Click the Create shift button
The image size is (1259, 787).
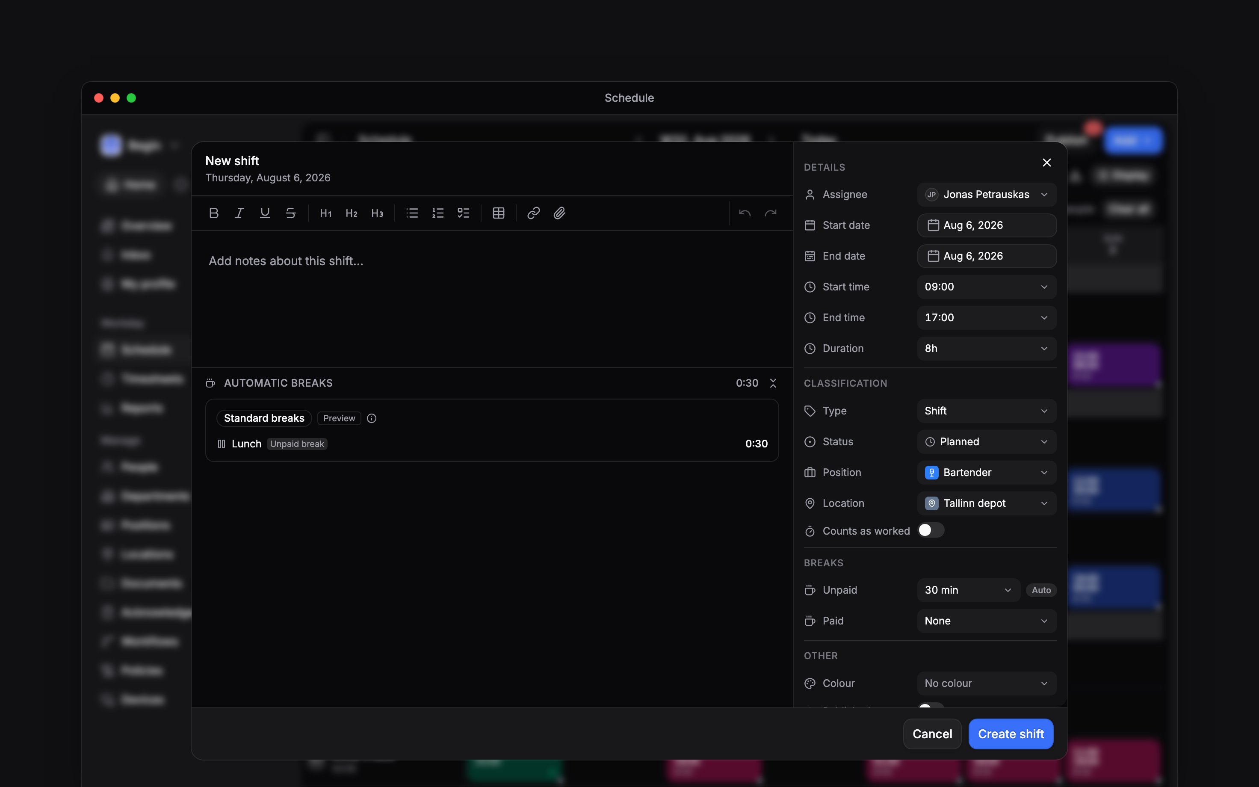[1010, 734]
